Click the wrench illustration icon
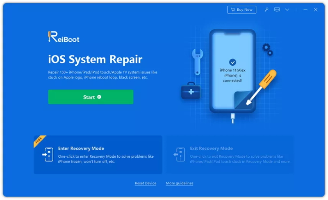This screenshot has width=328, height=200. click(x=197, y=62)
